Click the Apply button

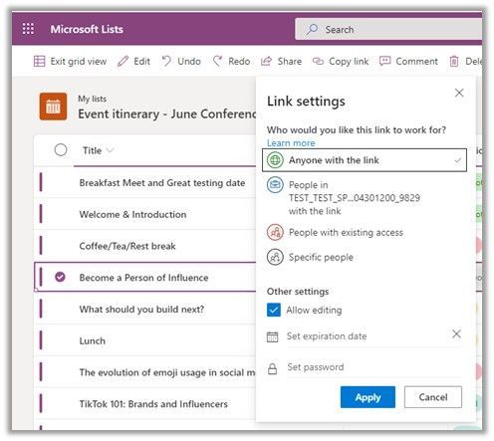point(368,397)
